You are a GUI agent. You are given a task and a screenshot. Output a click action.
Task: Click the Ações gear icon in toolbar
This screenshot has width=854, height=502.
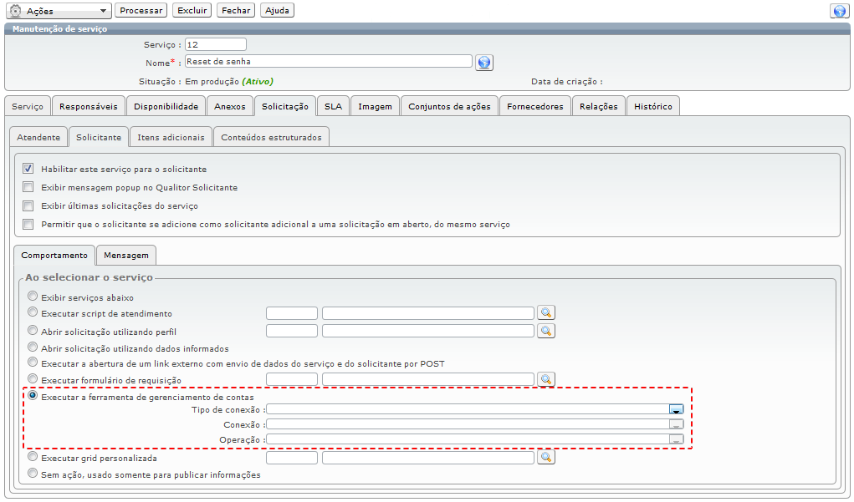(14, 11)
